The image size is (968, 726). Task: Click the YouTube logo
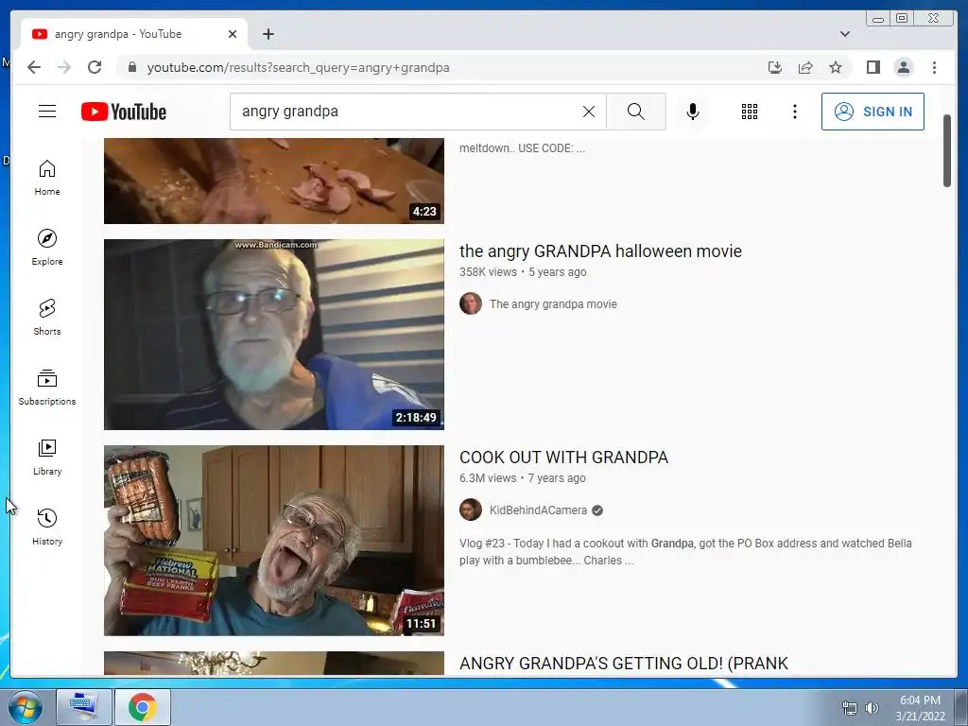[124, 112]
